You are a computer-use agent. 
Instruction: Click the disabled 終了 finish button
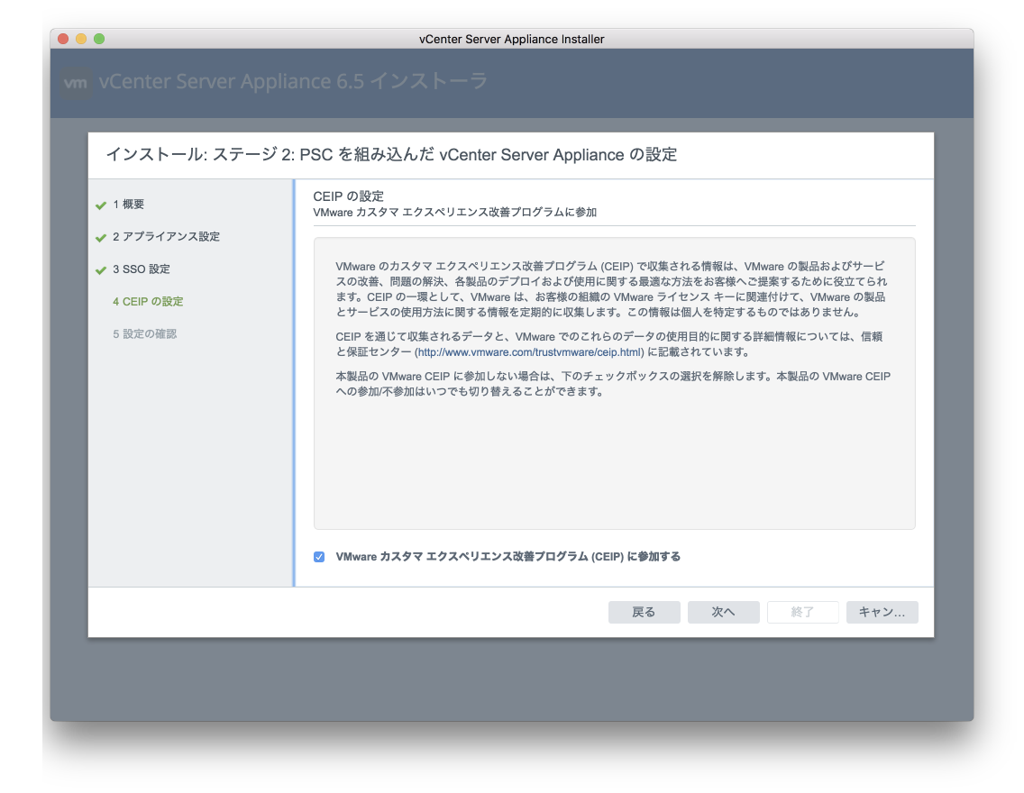point(802,613)
